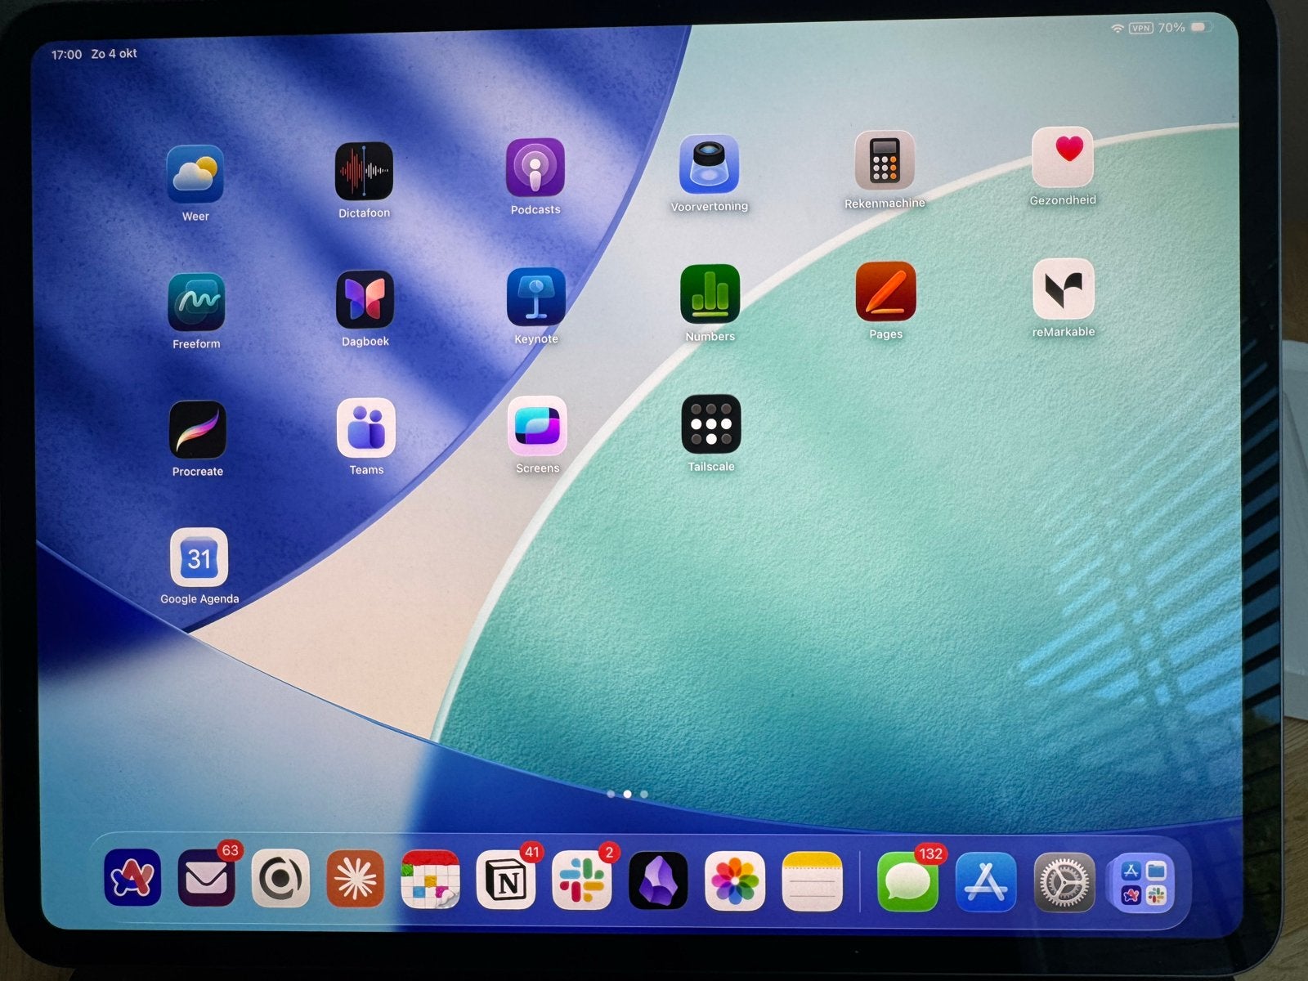Launch the Claude app in the dock
The height and width of the screenshot is (981, 1308).
tap(355, 879)
